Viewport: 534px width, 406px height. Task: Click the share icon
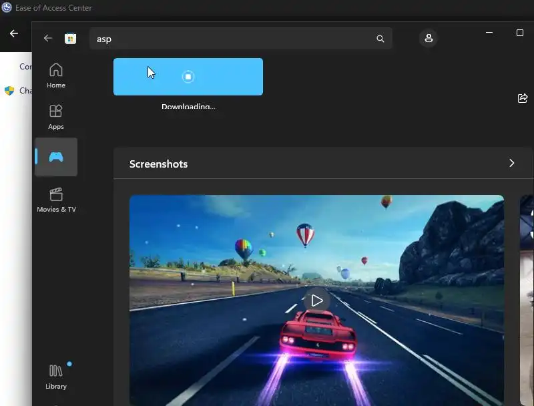click(x=523, y=98)
